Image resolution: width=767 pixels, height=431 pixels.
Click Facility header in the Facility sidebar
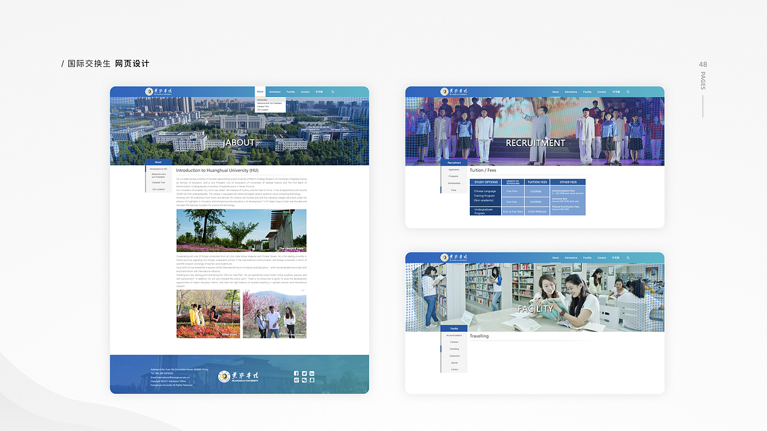(x=454, y=329)
